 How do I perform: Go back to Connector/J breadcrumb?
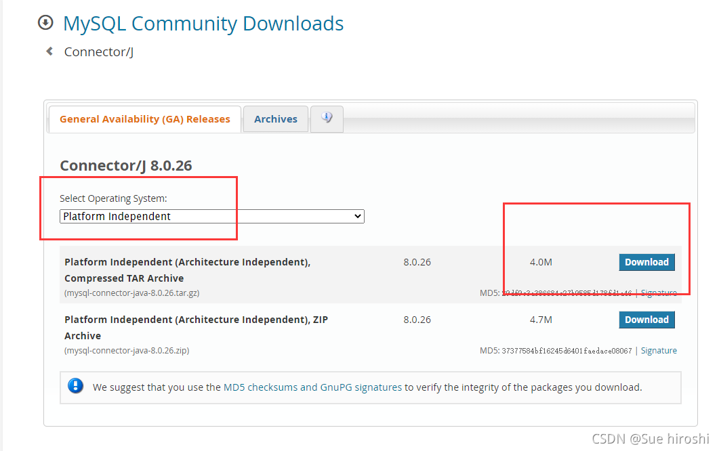[98, 51]
